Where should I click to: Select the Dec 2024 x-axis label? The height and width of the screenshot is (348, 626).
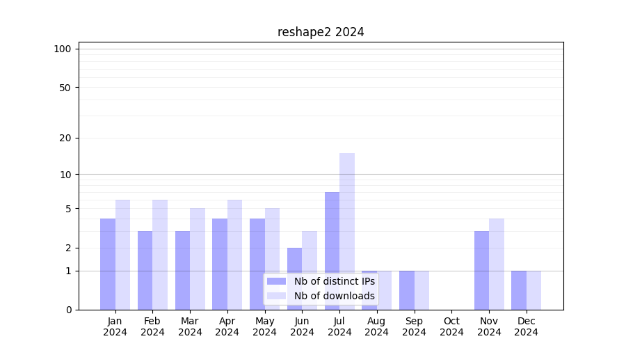coord(527,326)
